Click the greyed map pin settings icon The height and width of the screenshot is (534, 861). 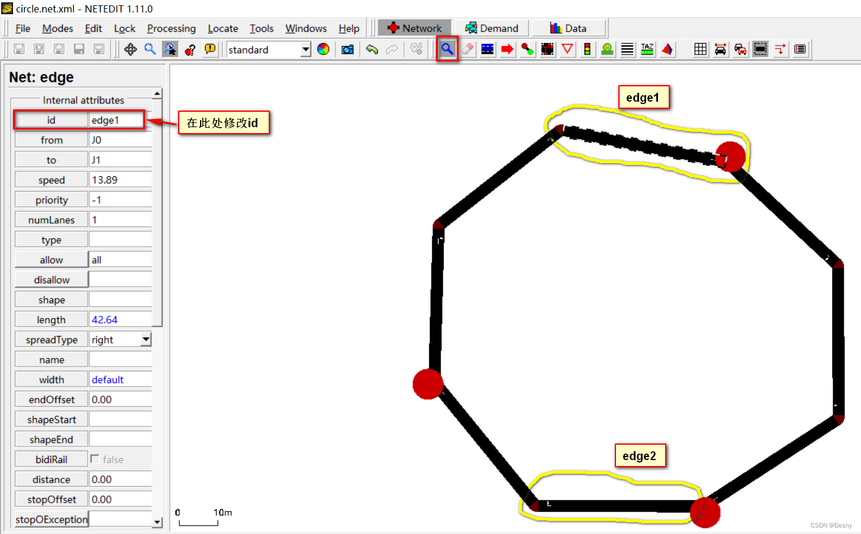point(417,49)
